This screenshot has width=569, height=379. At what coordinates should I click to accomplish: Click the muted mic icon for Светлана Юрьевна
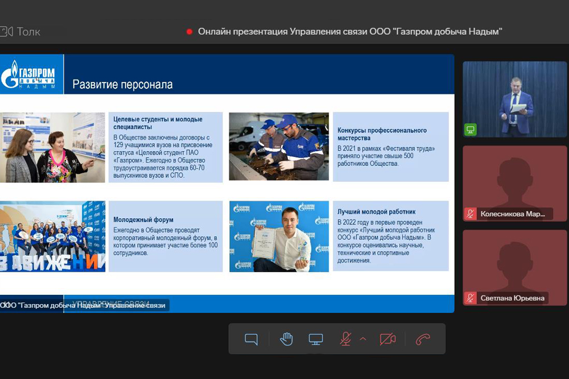coord(471,298)
